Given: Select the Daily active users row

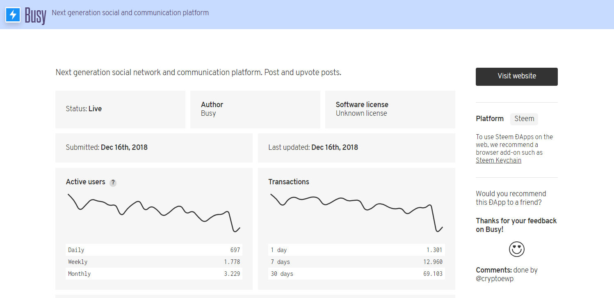Looking at the screenshot, I should click(x=154, y=250).
